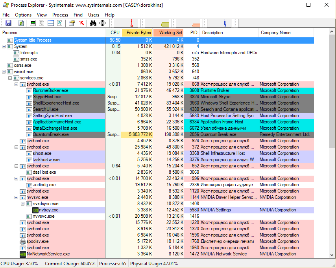The width and height of the screenshot is (336, 268).
Task: Collapse the wininit.exe tree node
Action: click(4, 72)
